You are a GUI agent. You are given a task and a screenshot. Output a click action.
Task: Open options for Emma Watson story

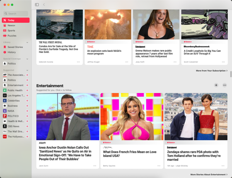click(175, 62)
